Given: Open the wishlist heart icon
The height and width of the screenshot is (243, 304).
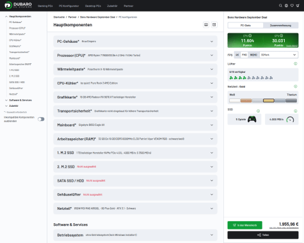Looking at the screenshot, I should tap(292, 6).
